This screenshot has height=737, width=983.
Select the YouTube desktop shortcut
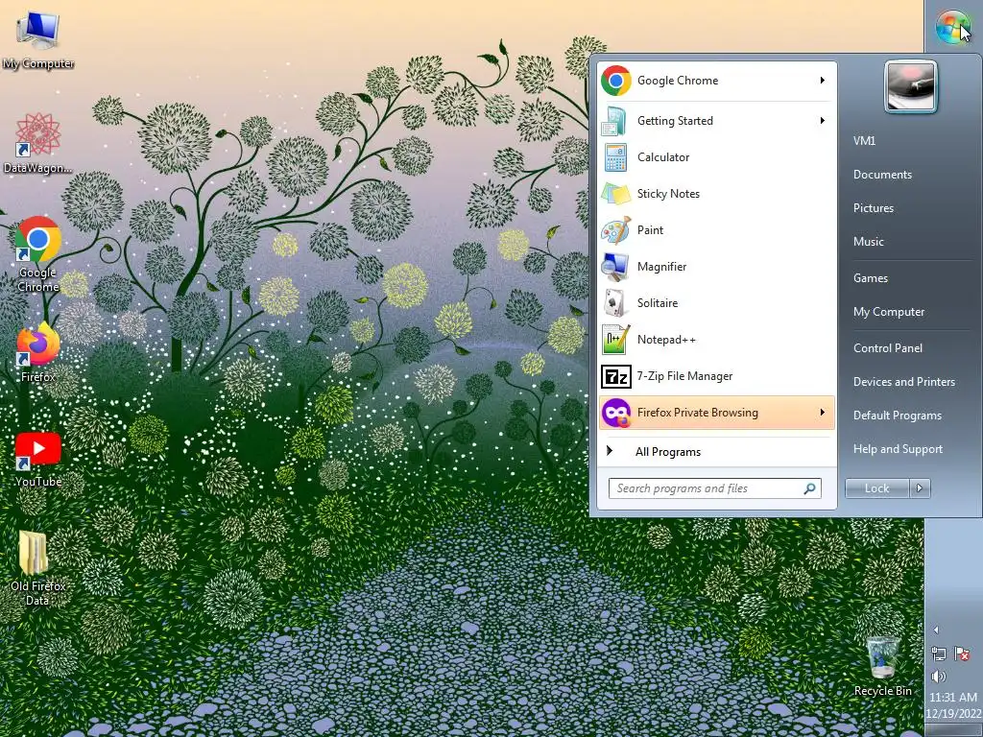(38, 459)
